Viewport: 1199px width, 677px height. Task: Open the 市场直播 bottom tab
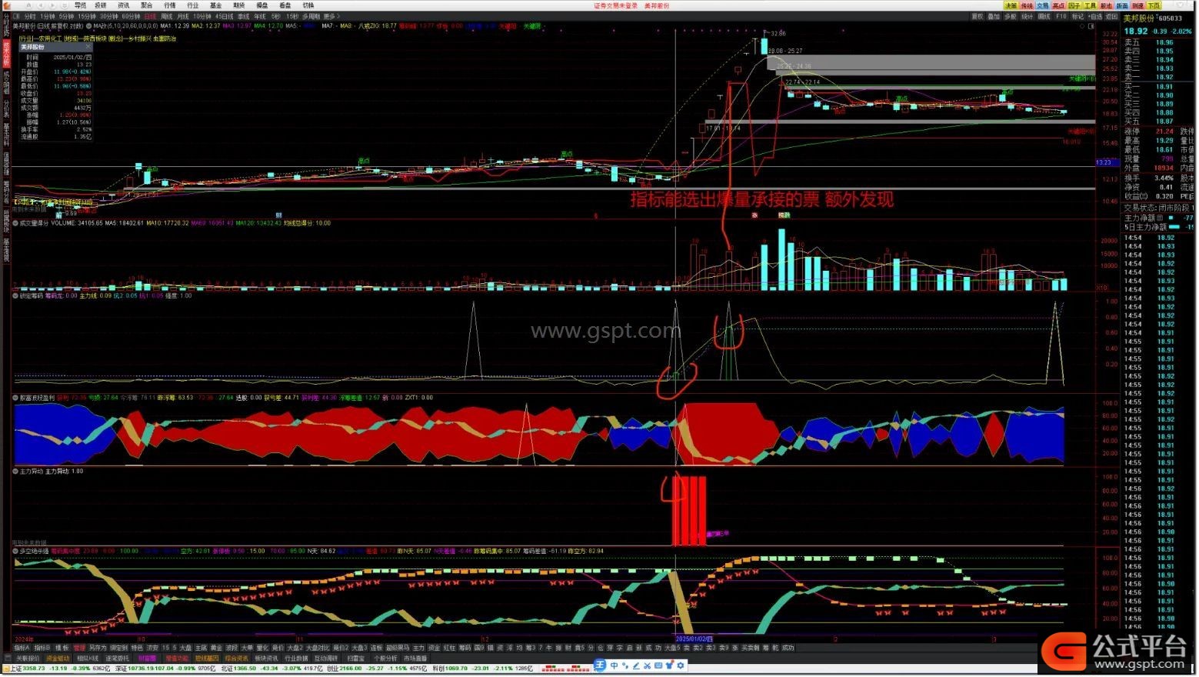(415, 659)
